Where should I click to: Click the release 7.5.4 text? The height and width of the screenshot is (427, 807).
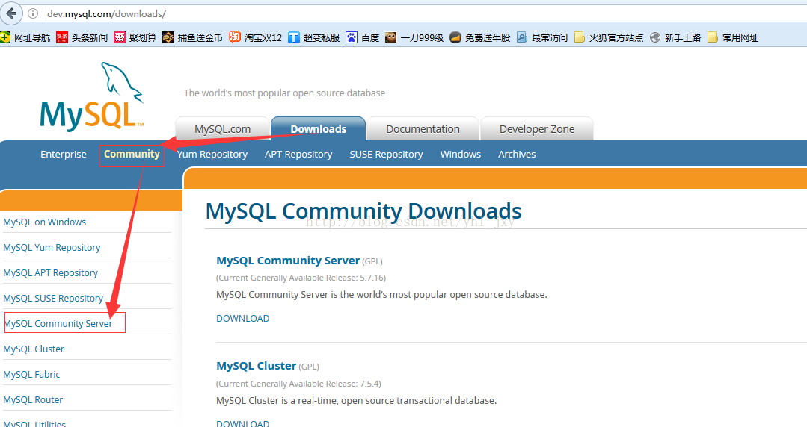click(x=298, y=384)
